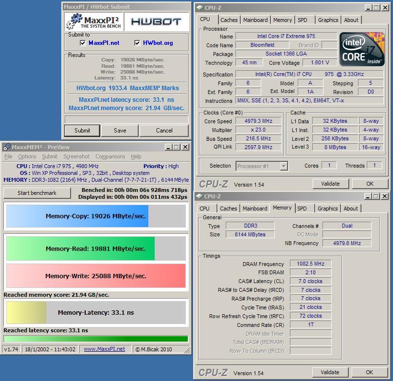Viewport: 393px width, 381px height.
Task: Minimize the bottom CPU-Z Memory window
Action: [x=368, y=196]
